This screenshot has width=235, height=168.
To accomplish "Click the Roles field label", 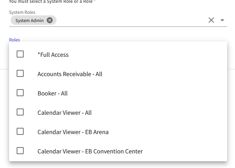I will (15, 40).
